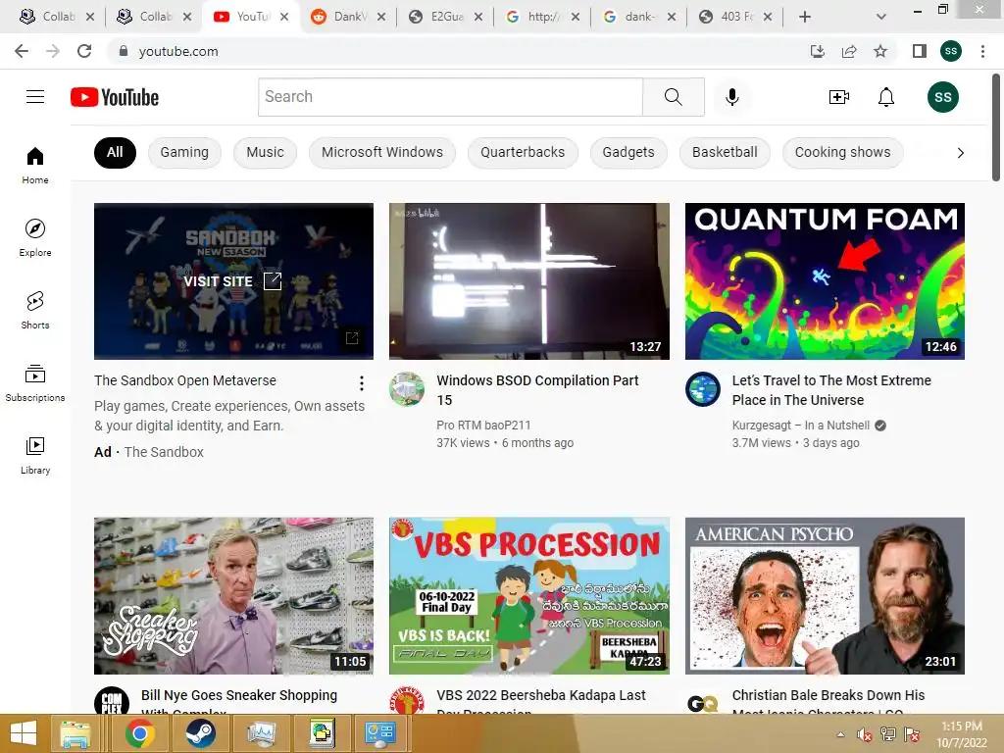Click the YouTube search input field
The image size is (1004, 753).
tap(450, 97)
